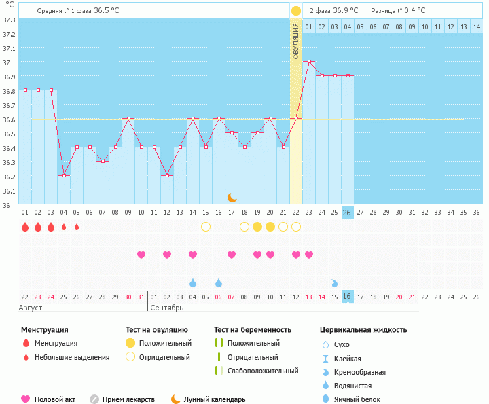Screen dimensions: 489x404
Task: Click the 'Прием лекарств' legend icon
Action: click(94, 399)
